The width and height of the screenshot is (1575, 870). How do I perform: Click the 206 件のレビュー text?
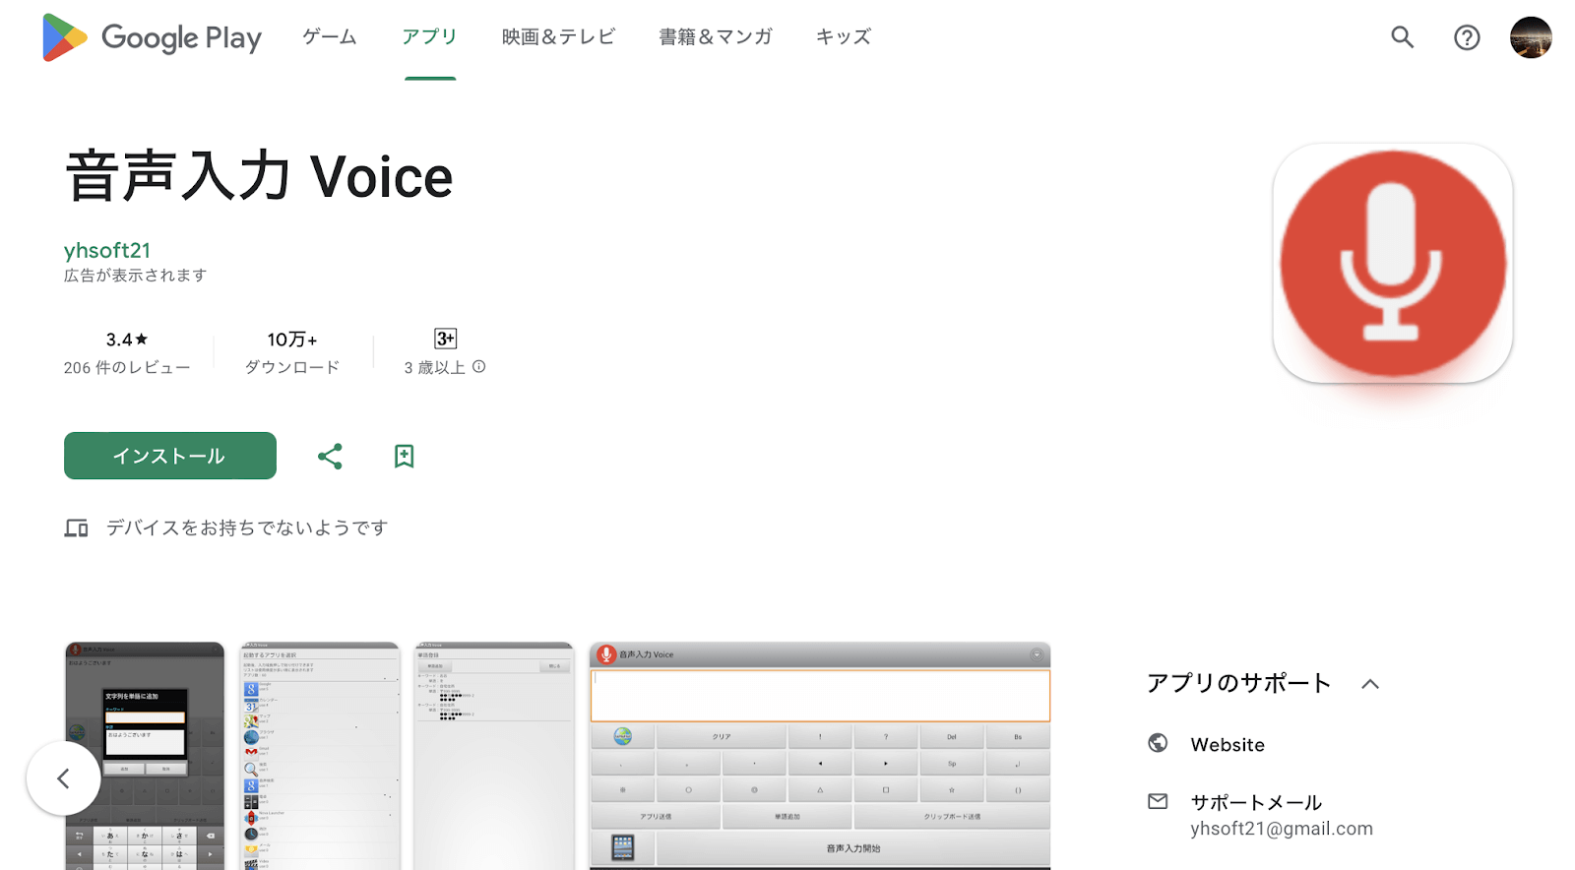(x=127, y=367)
